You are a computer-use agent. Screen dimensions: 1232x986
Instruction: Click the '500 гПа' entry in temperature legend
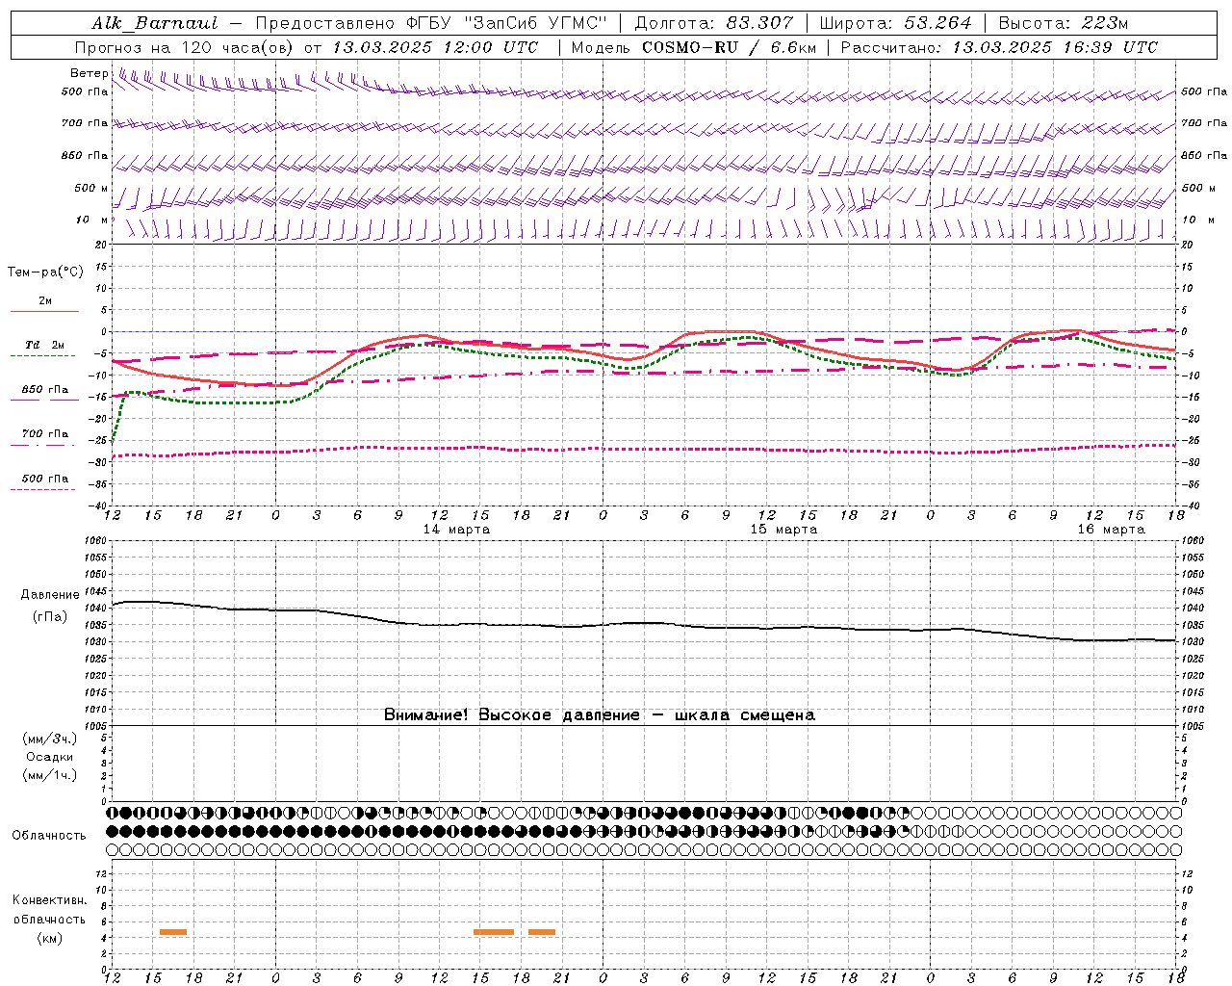point(44,479)
